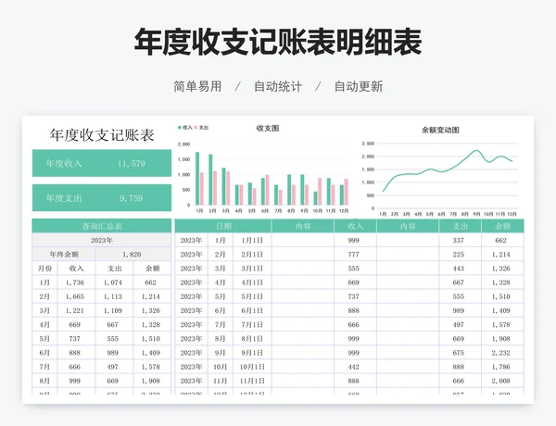Viewport: 556px width, 426px height.
Task: Click the 简单易用 subtitle text
Action: tap(197, 86)
